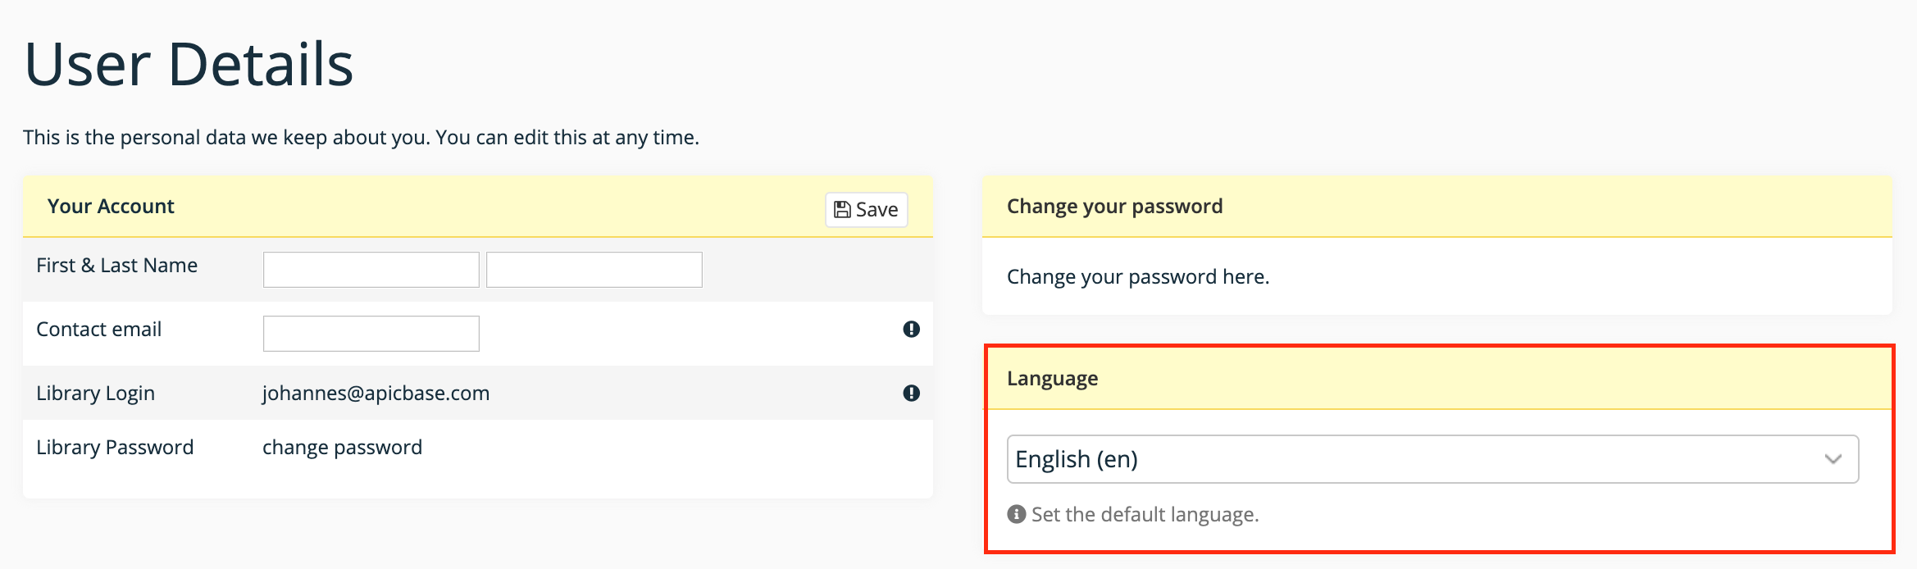Image resolution: width=1917 pixels, height=569 pixels.
Task: Click the User Details page heading
Action: pyautogui.click(x=189, y=64)
